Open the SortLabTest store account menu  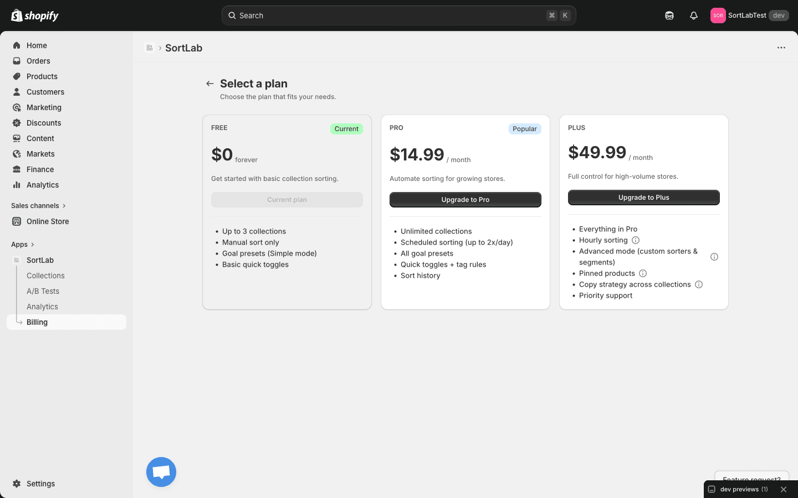749,15
